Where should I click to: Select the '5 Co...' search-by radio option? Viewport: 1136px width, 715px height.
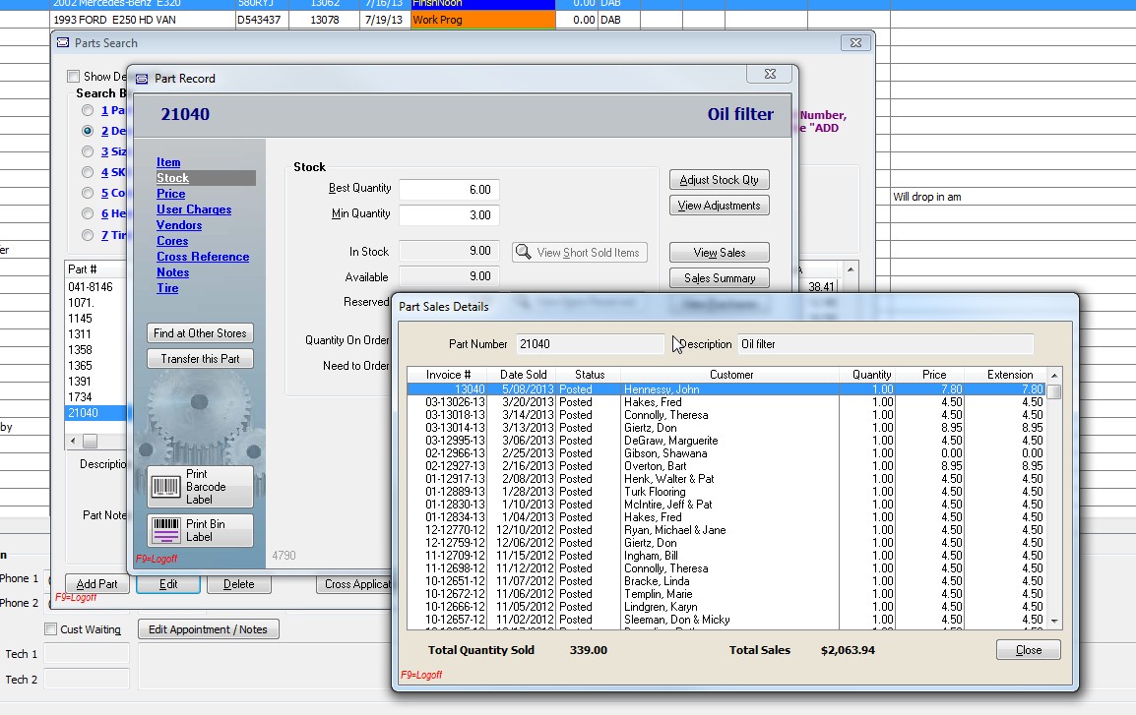pyautogui.click(x=88, y=193)
